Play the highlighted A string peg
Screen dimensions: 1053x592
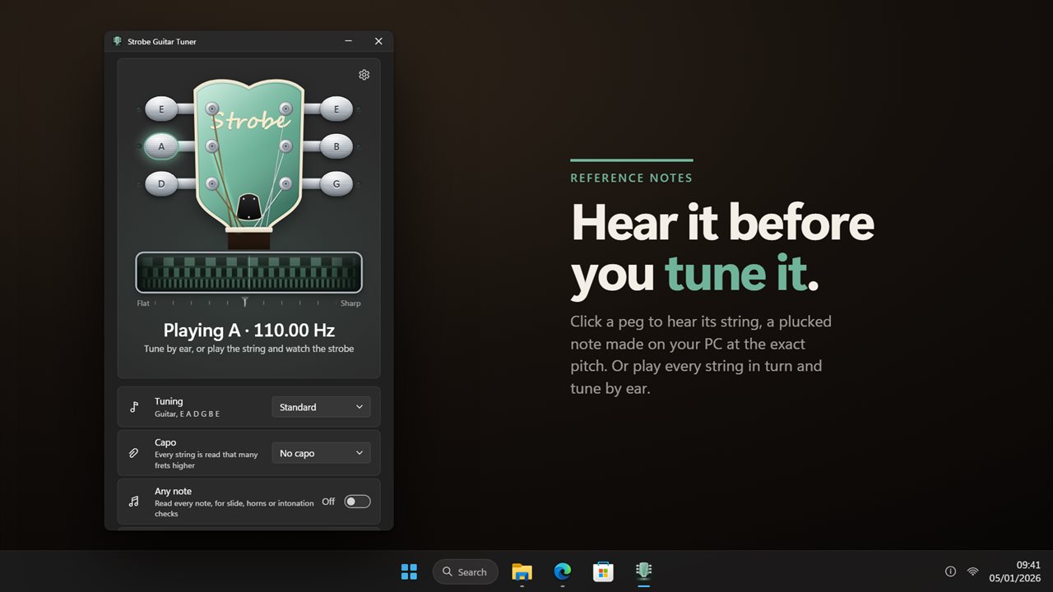(162, 146)
